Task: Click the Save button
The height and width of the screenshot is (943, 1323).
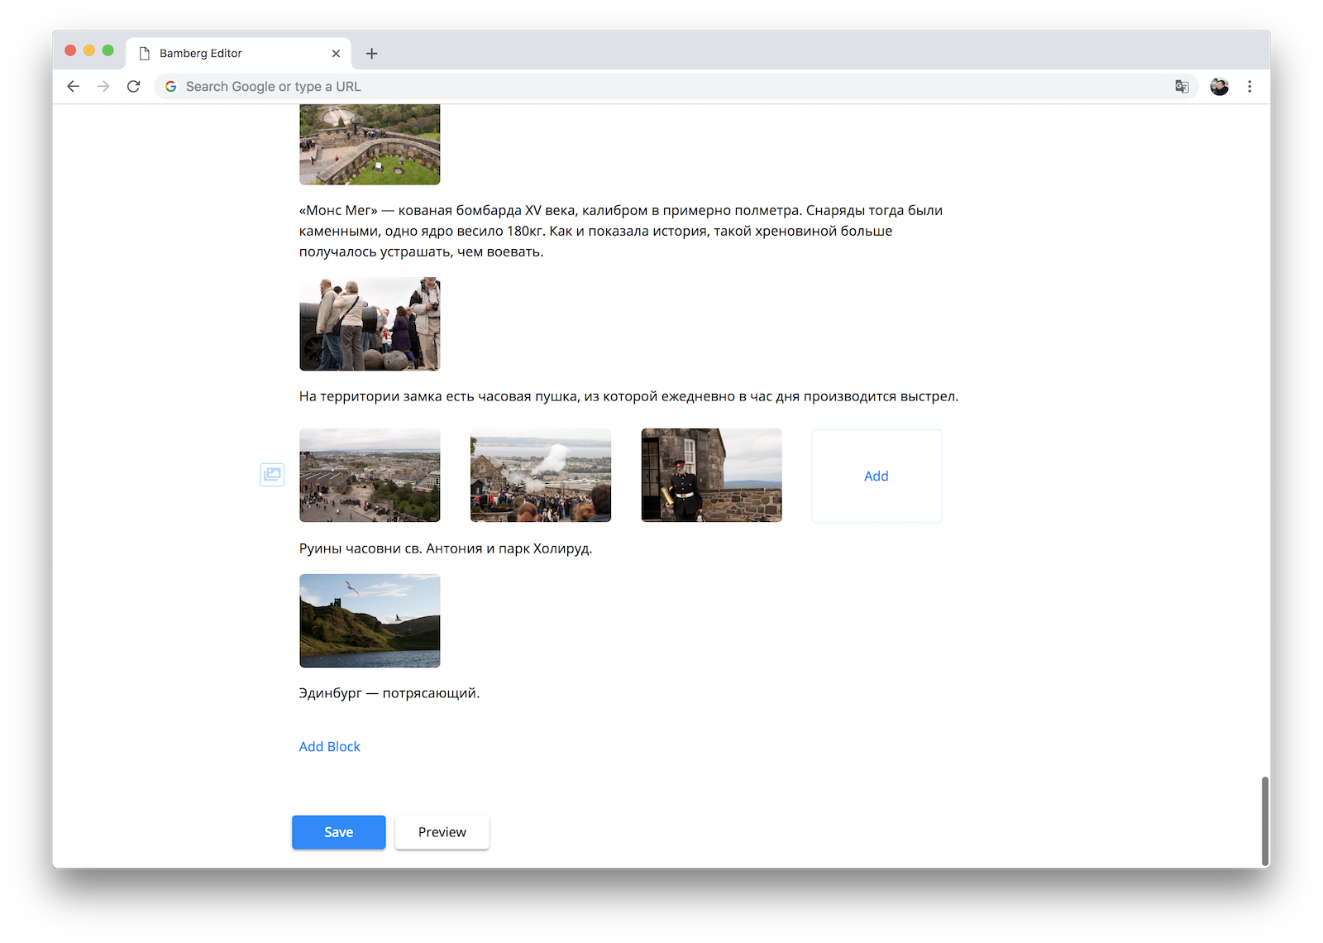Action: click(x=338, y=832)
